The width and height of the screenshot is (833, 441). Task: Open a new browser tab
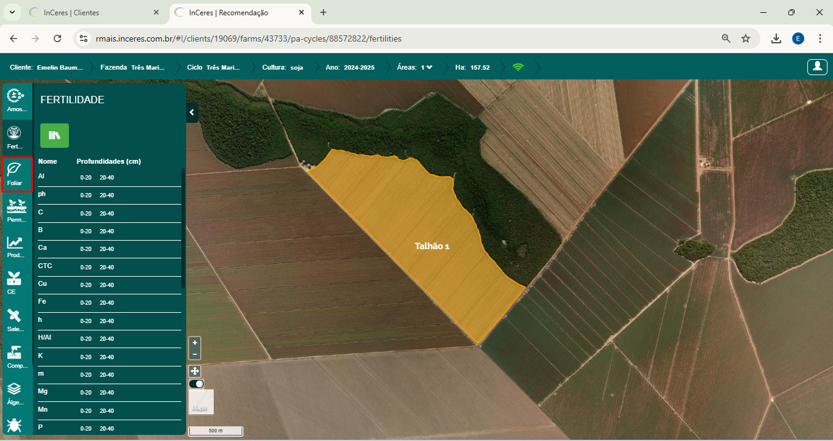[x=323, y=12]
